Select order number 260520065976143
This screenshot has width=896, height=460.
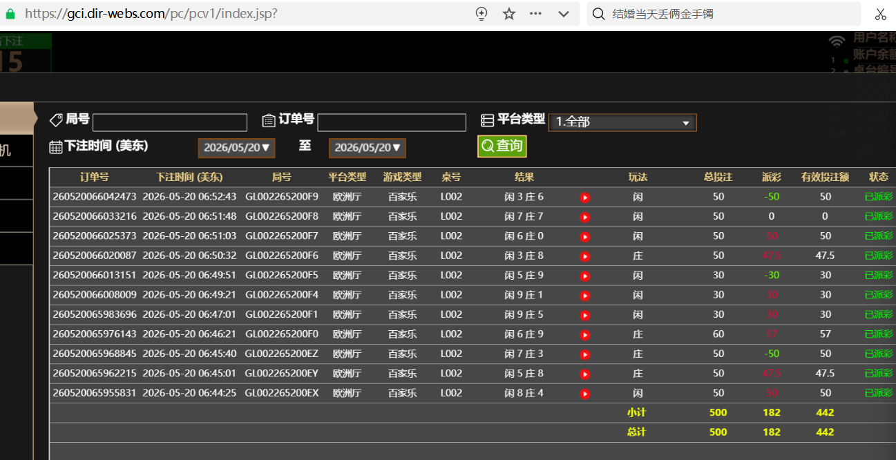pos(95,334)
